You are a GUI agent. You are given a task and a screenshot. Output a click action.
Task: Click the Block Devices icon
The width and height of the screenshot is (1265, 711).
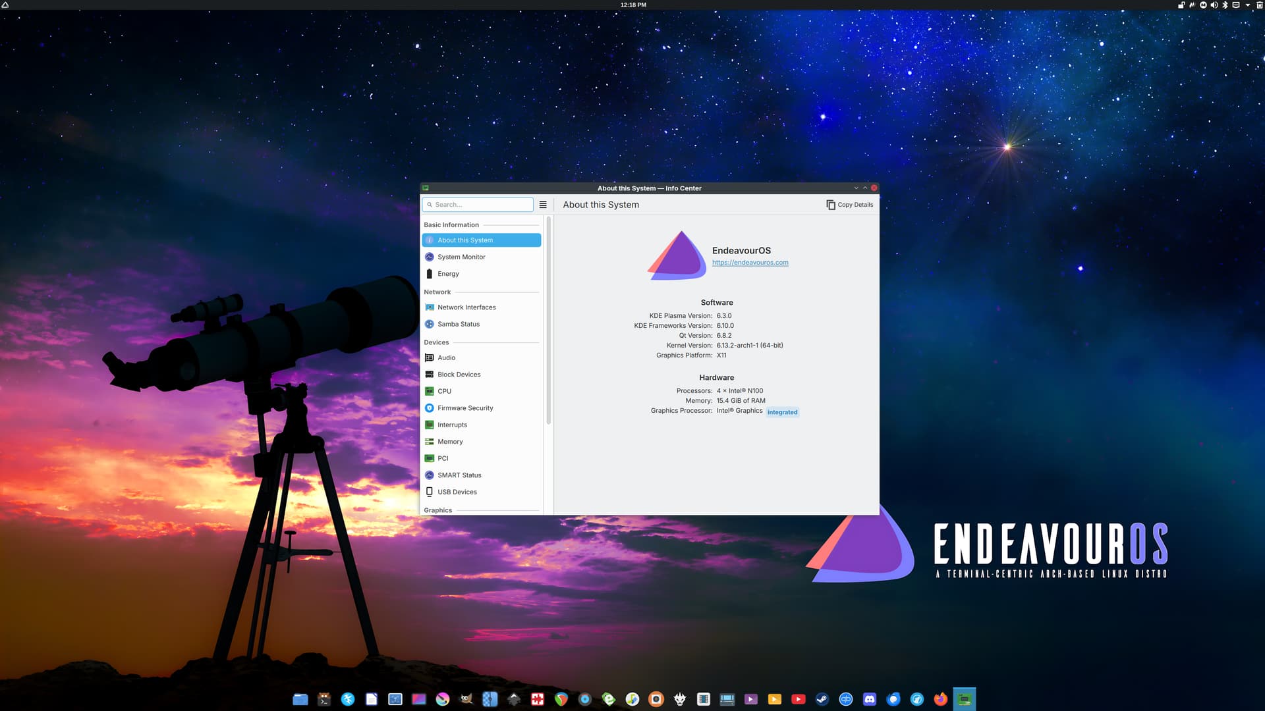[430, 375]
